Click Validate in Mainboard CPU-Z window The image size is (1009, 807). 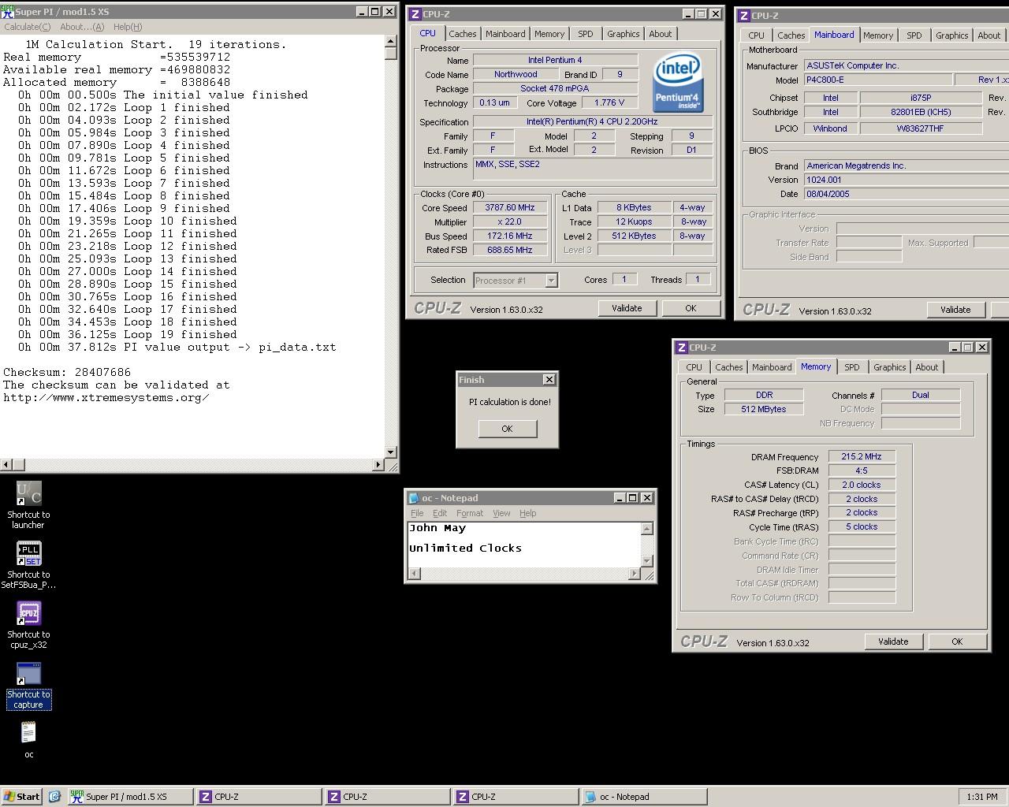pyautogui.click(x=955, y=310)
